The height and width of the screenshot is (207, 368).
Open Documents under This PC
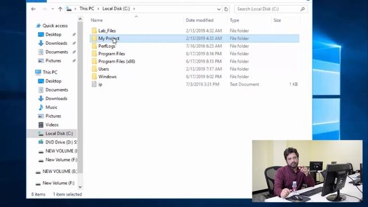[56, 90]
